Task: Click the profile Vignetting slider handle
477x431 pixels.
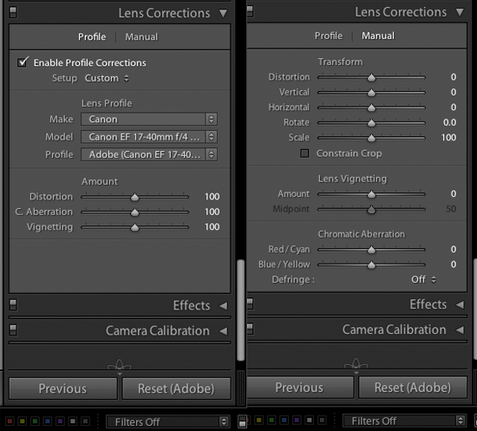Action: [134, 227]
